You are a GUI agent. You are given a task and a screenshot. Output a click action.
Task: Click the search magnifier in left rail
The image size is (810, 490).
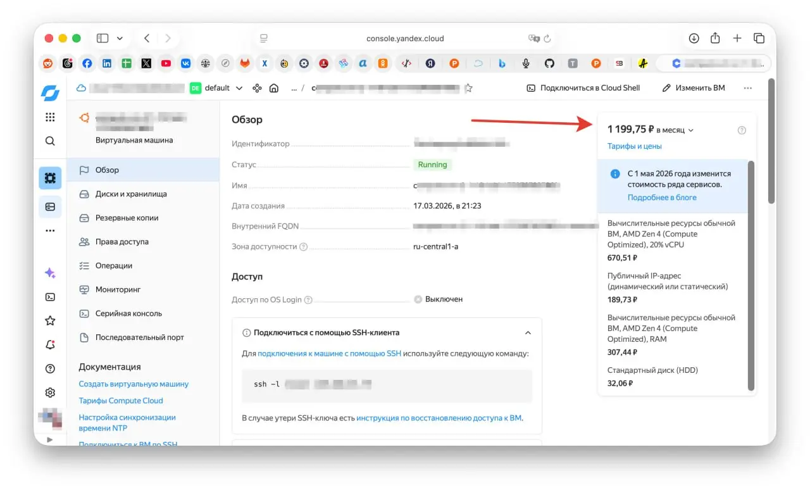50,141
